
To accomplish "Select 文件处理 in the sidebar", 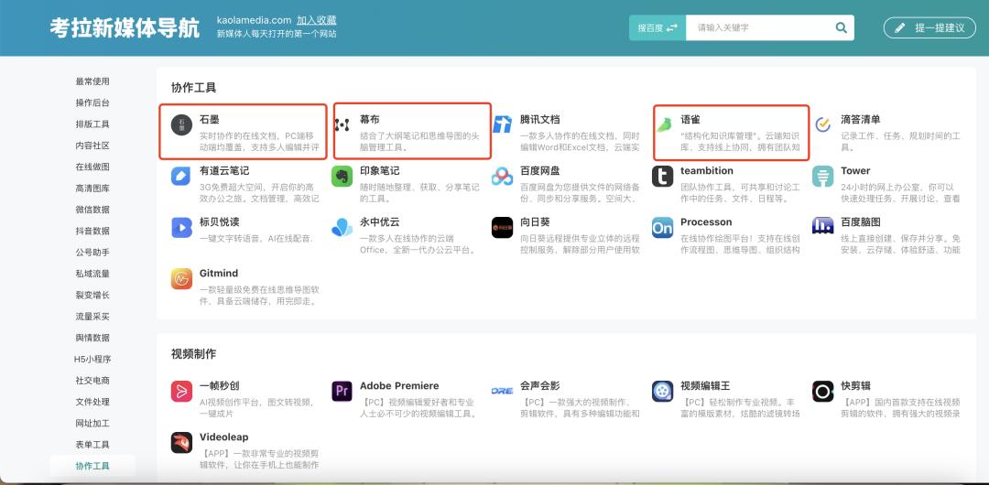I will tap(92, 402).
